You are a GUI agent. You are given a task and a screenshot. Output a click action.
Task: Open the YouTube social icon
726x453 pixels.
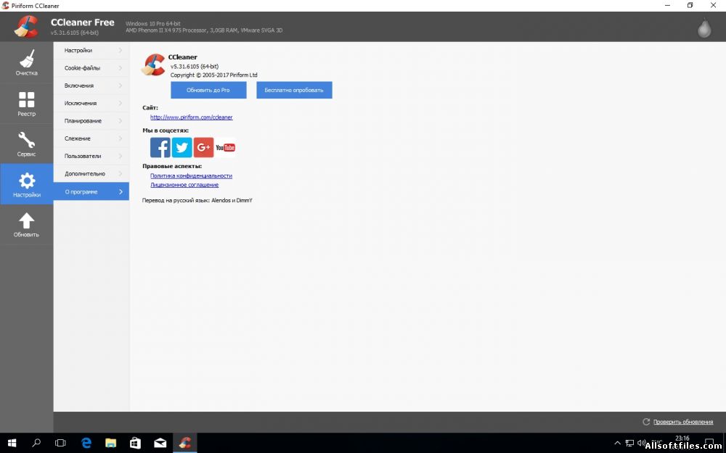click(225, 147)
